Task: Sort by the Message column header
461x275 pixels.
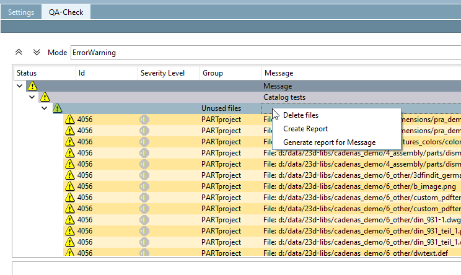Action: coord(361,73)
